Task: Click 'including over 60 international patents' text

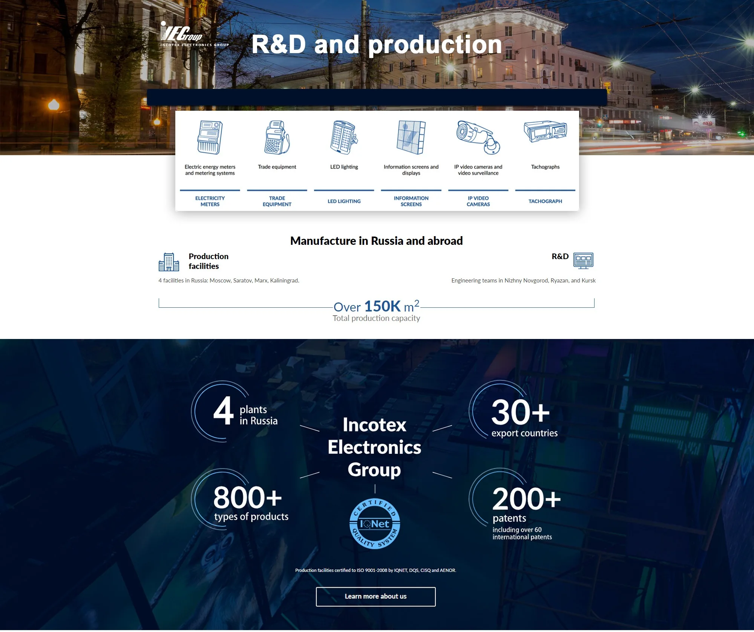Action: (522, 533)
